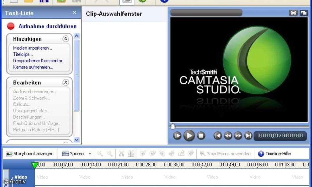Select the Video track header

click(21, 178)
